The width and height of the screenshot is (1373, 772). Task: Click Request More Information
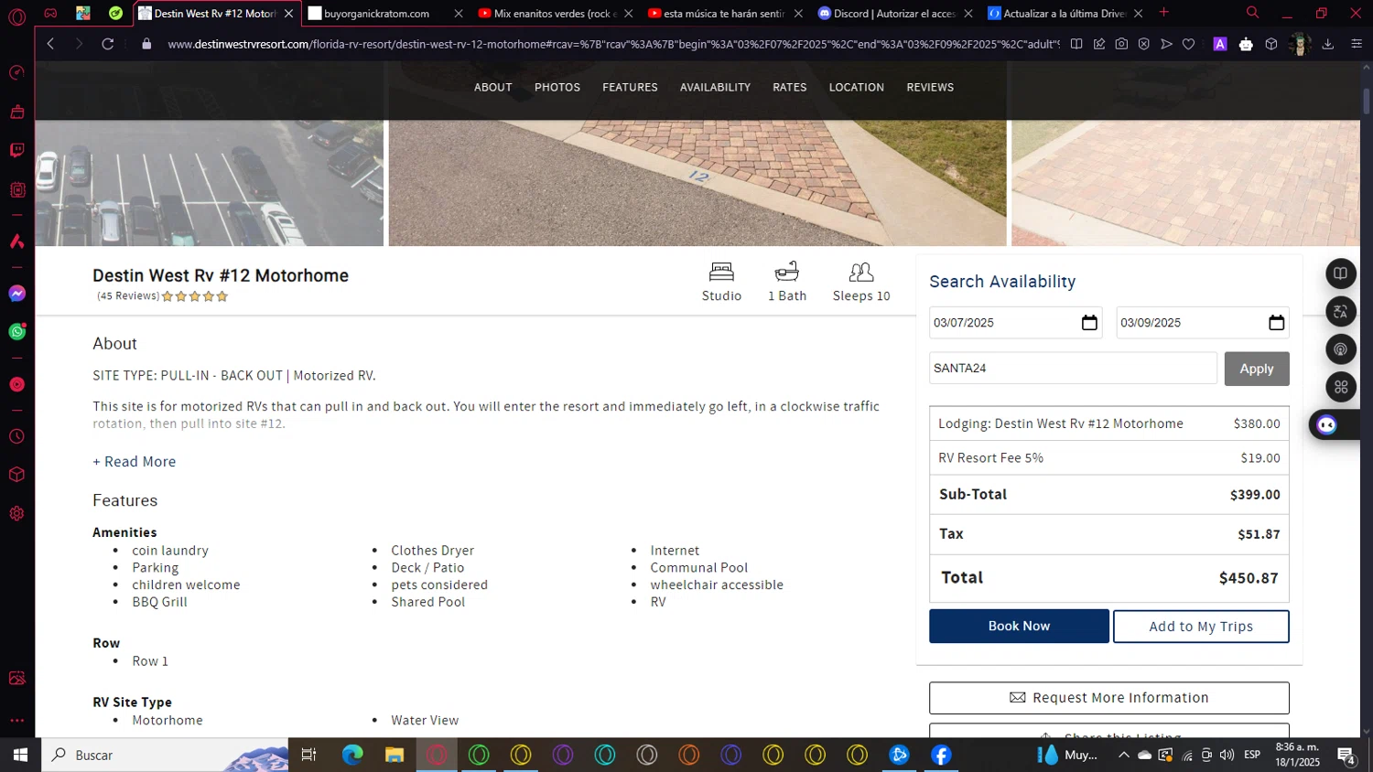[x=1109, y=698]
